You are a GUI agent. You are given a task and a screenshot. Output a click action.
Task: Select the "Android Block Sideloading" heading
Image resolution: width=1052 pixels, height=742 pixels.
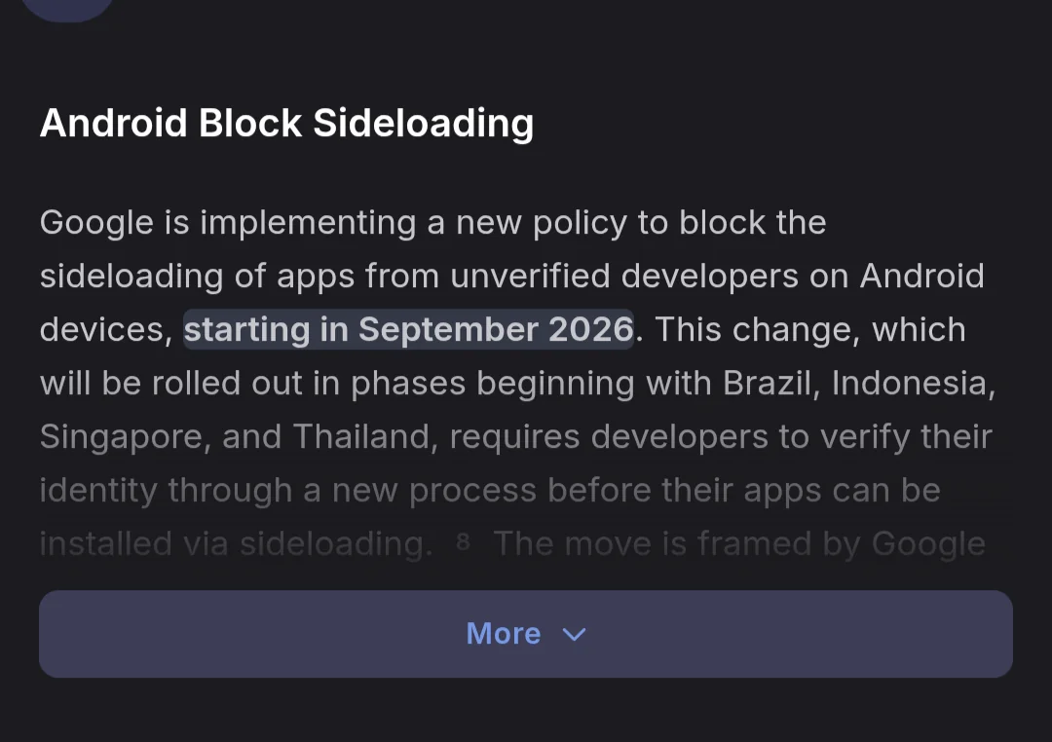[x=286, y=124]
